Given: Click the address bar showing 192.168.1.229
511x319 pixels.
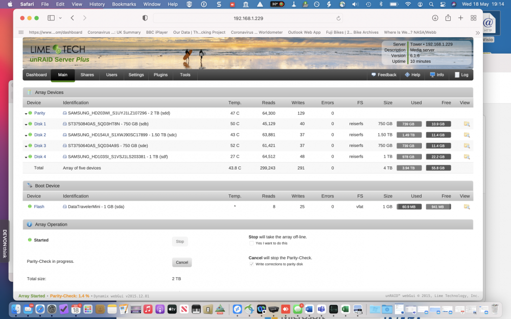Looking at the screenshot, I should coord(248,18).
